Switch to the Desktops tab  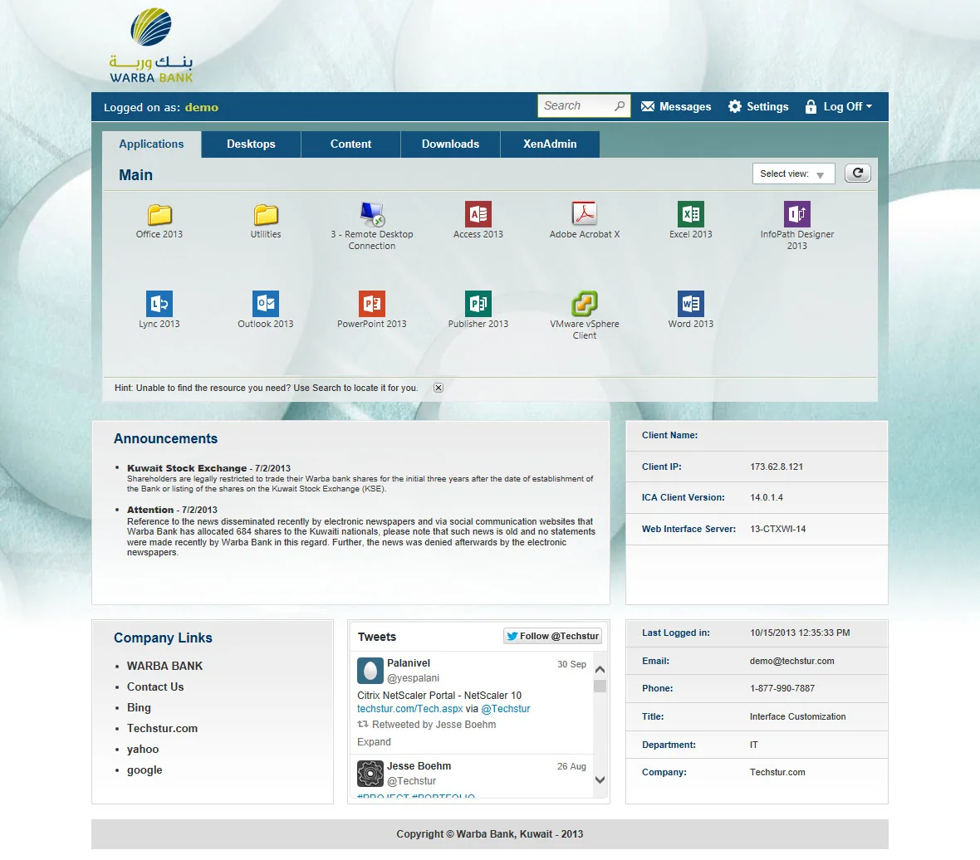[x=252, y=144]
